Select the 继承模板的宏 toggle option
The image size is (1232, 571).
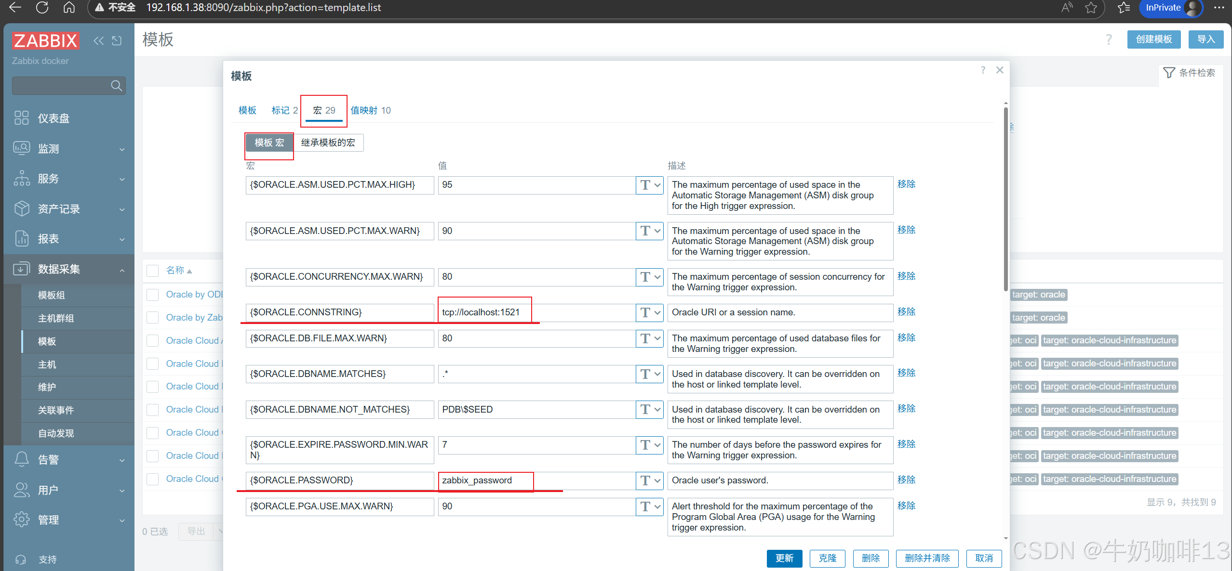coord(328,143)
